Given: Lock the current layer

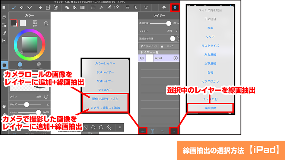Looking at the screenshot, I should pyautogui.click(x=169, y=46).
